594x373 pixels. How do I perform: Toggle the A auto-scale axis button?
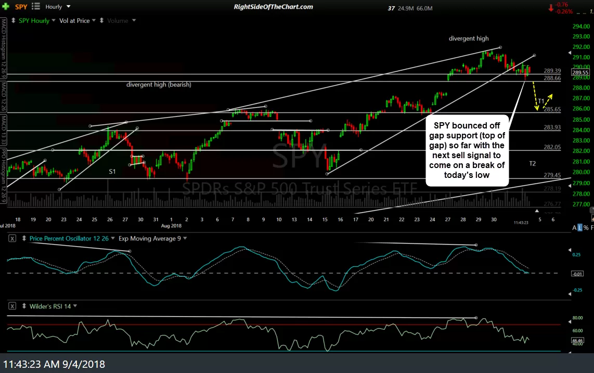[574, 228]
